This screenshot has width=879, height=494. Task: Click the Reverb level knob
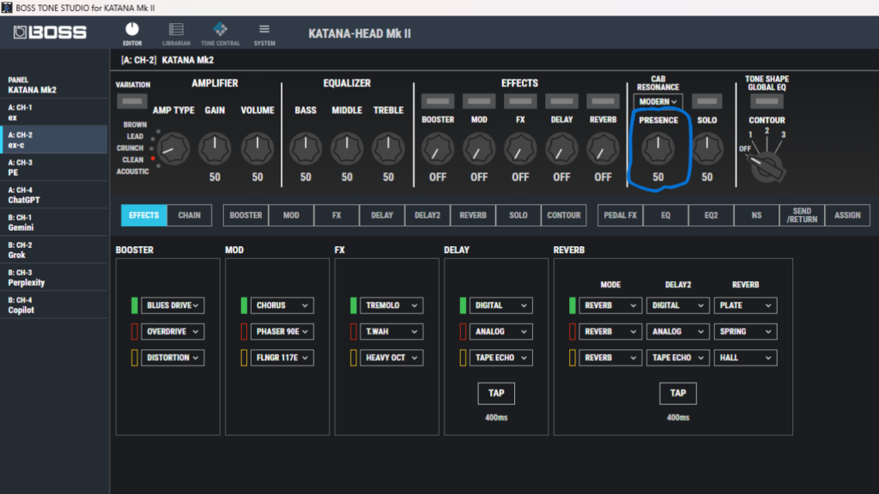point(603,149)
